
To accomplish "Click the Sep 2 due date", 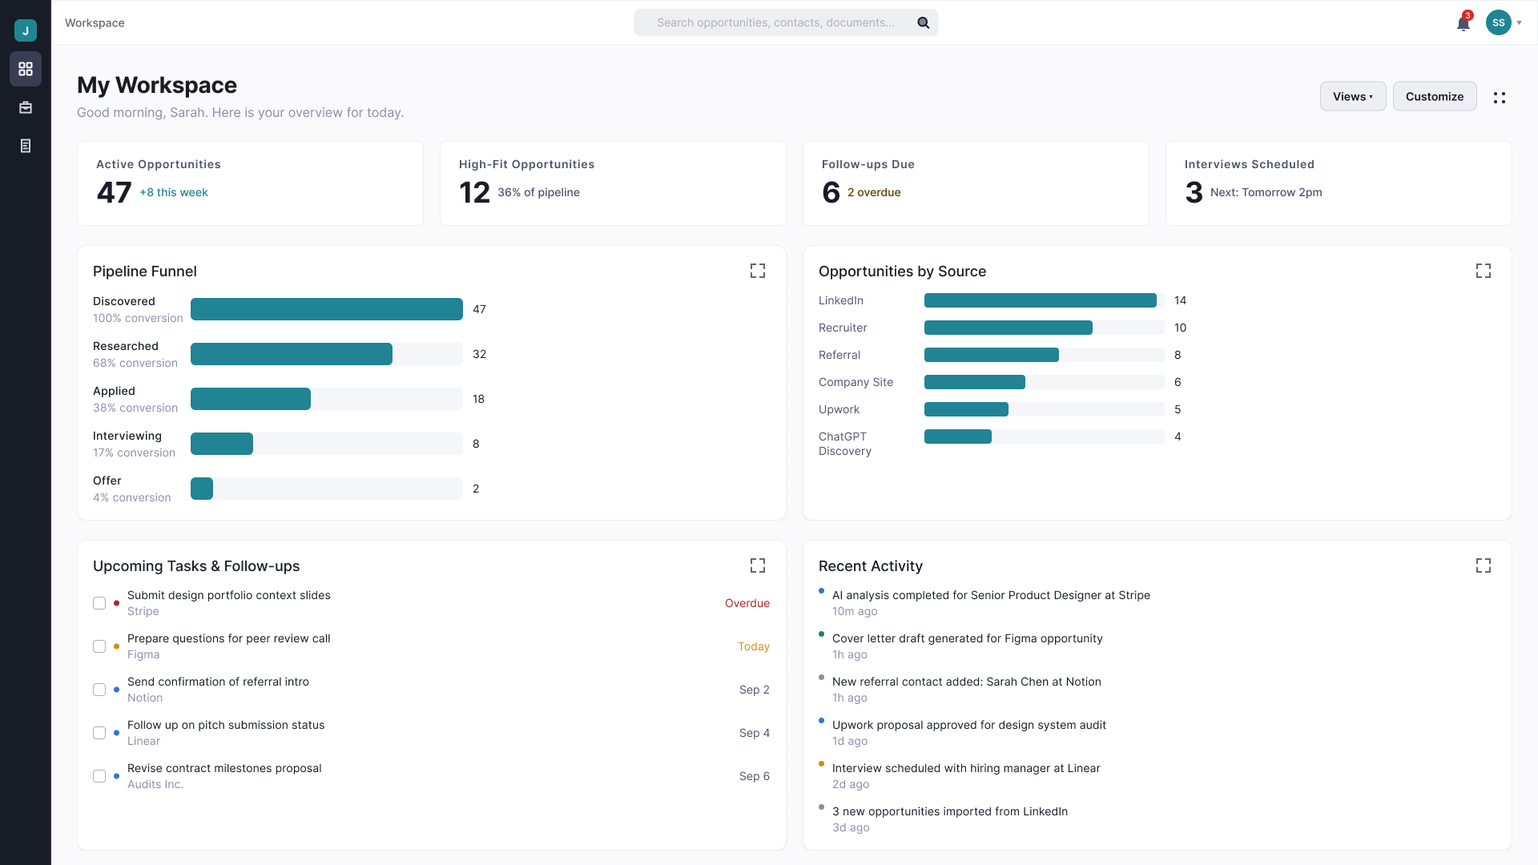I will [x=755, y=690].
